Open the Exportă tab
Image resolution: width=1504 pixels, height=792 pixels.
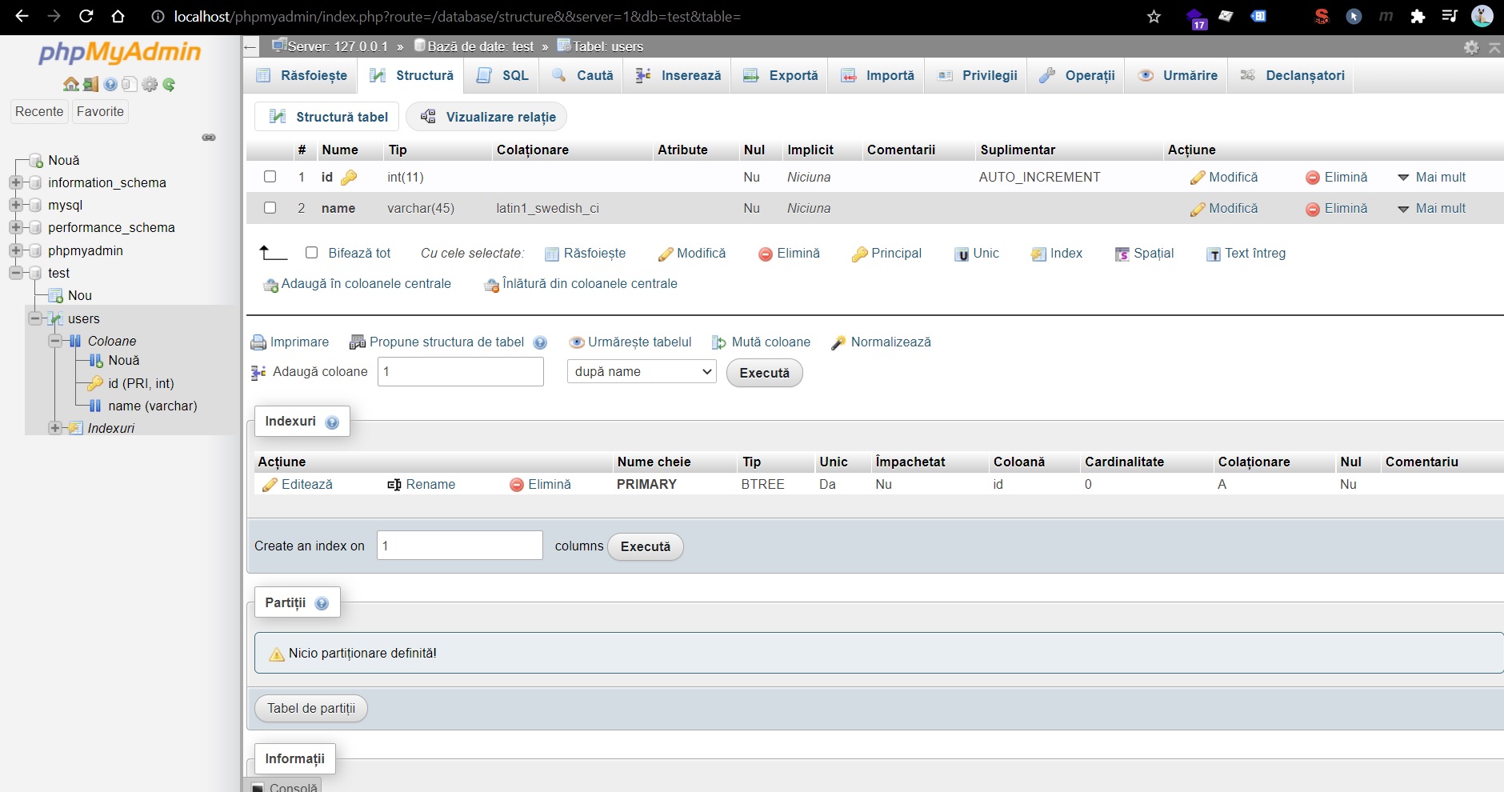(x=781, y=75)
